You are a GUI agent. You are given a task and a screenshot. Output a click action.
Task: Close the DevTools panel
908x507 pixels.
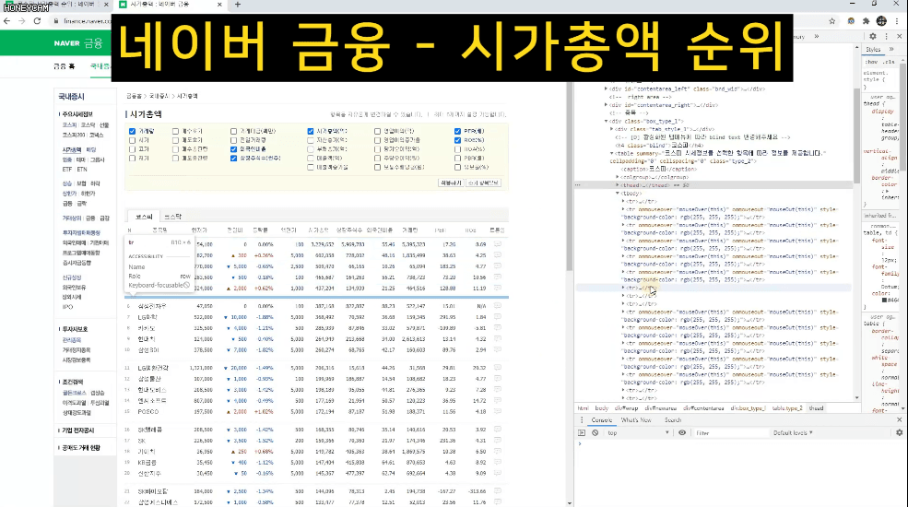pos(900,37)
